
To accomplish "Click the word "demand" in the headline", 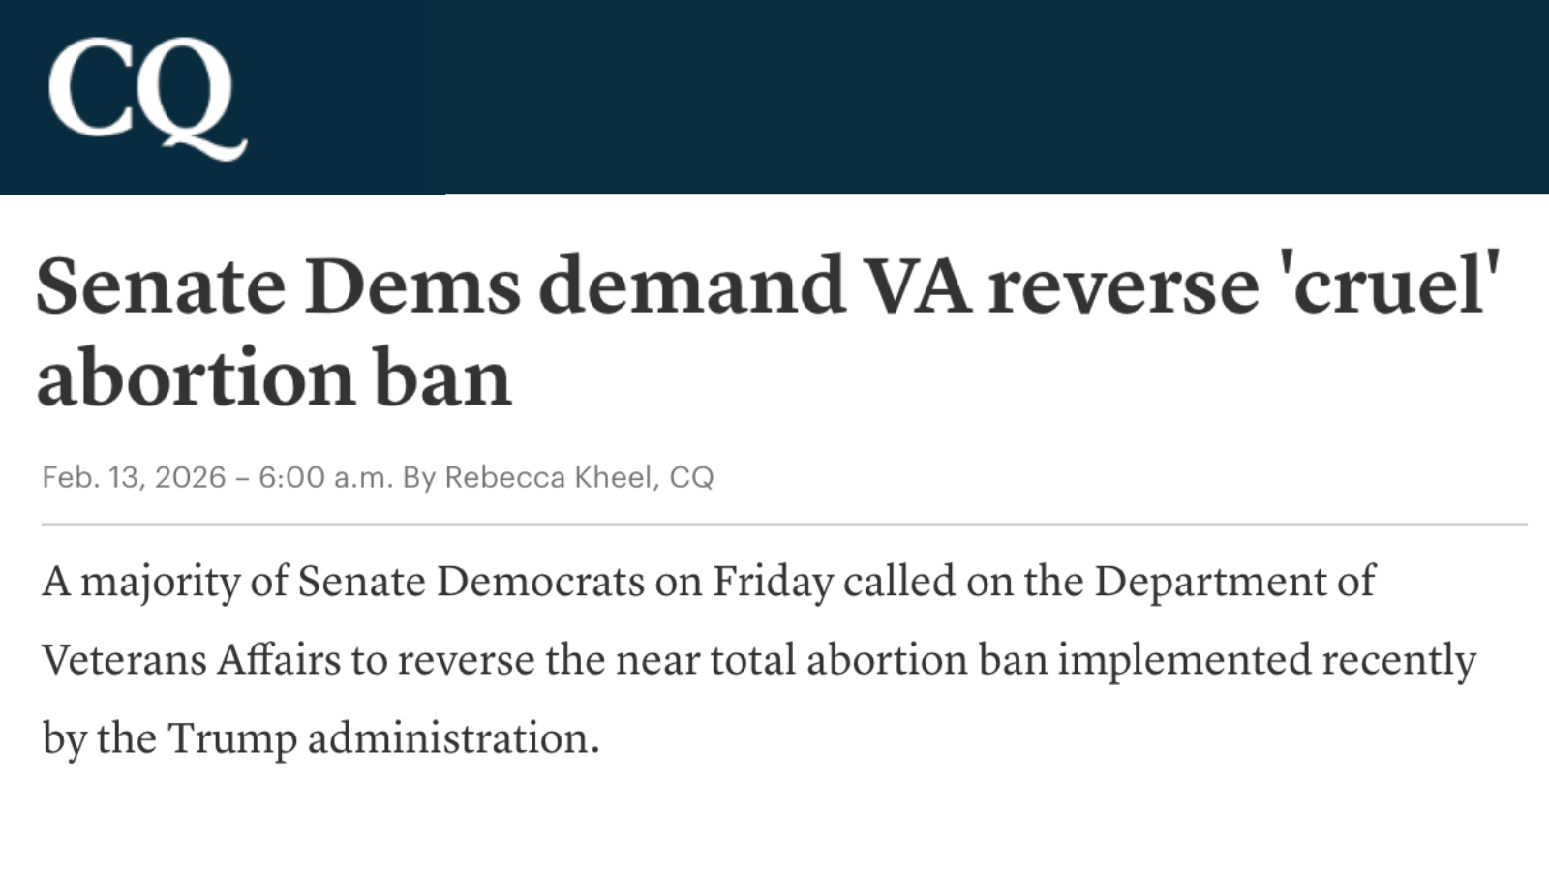I will pyautogui.click(x=691, y=285).
